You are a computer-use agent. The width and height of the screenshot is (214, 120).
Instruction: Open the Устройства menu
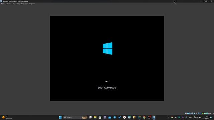coord(24,4)
